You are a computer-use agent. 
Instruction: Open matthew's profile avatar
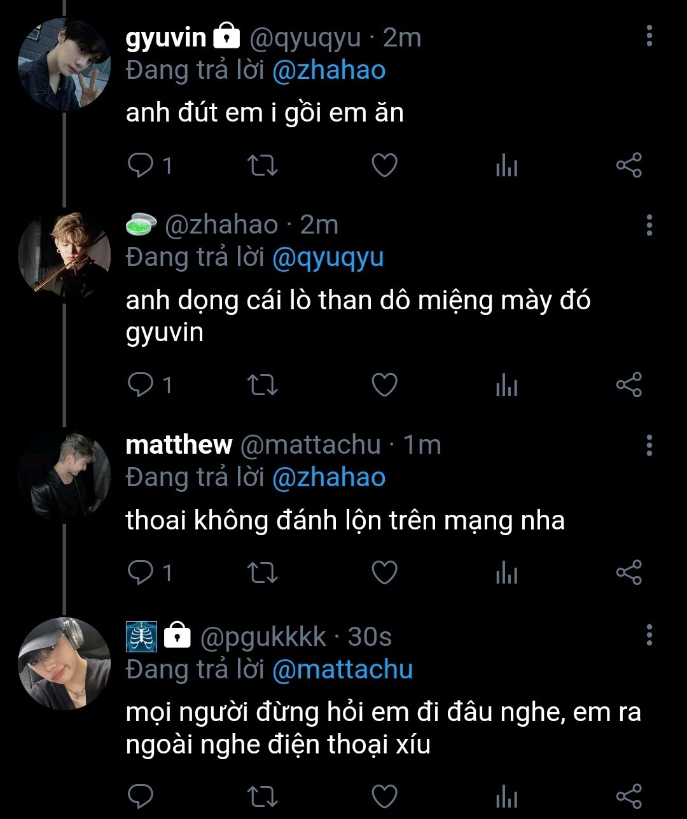point(64,475)
